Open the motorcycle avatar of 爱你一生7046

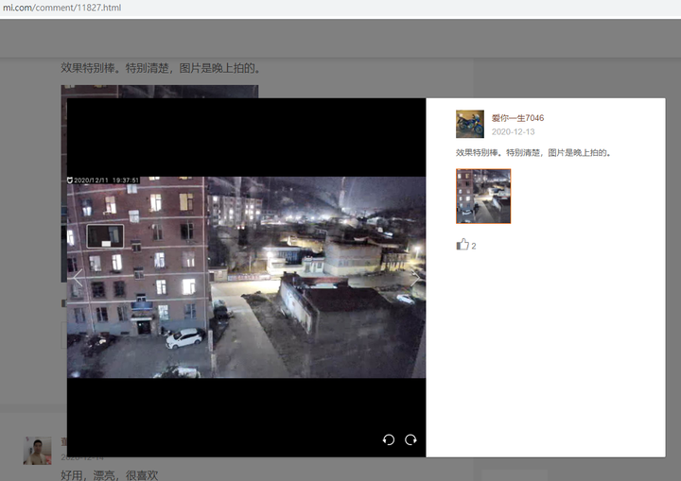(x=470, y=124)
